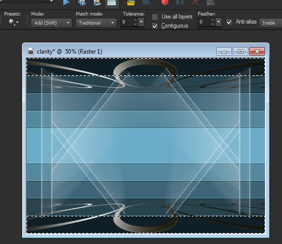Click the red X cancel recording icon
Viewport: 282px width, 244px height.
tap(195, 3)
